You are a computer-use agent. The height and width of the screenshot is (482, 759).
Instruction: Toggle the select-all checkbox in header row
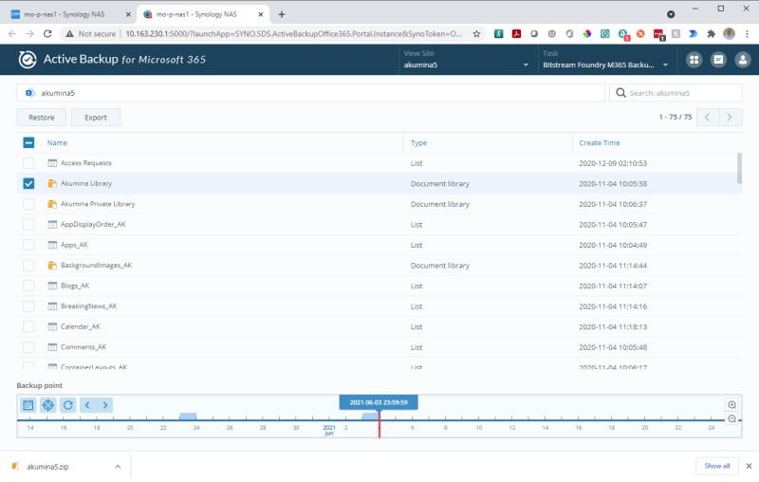tap(28, 142)
